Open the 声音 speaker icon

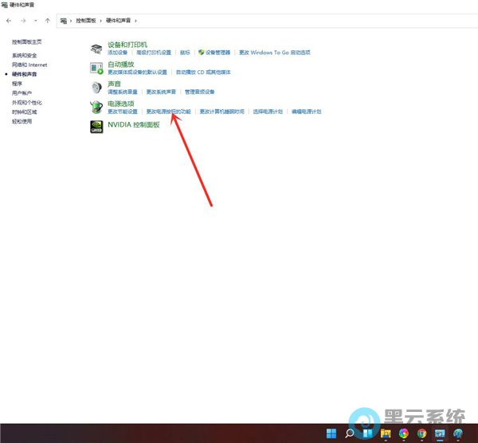[96, 88]
